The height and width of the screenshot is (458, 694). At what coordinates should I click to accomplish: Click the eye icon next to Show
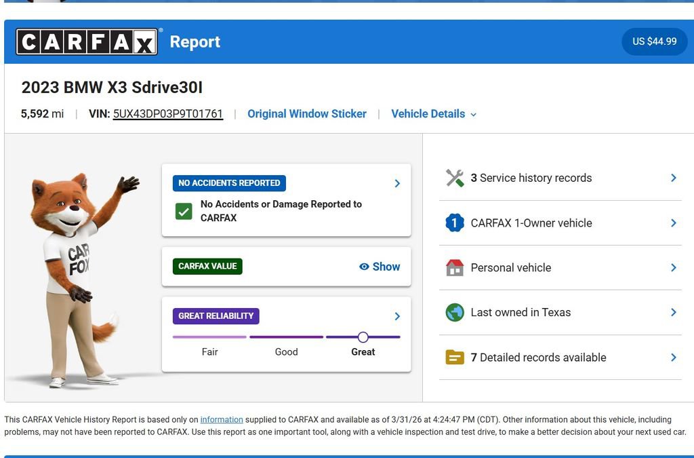tap(365, 267)
